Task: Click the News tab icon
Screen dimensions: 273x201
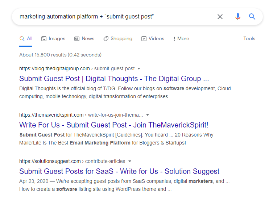Action: coord(77,39)
